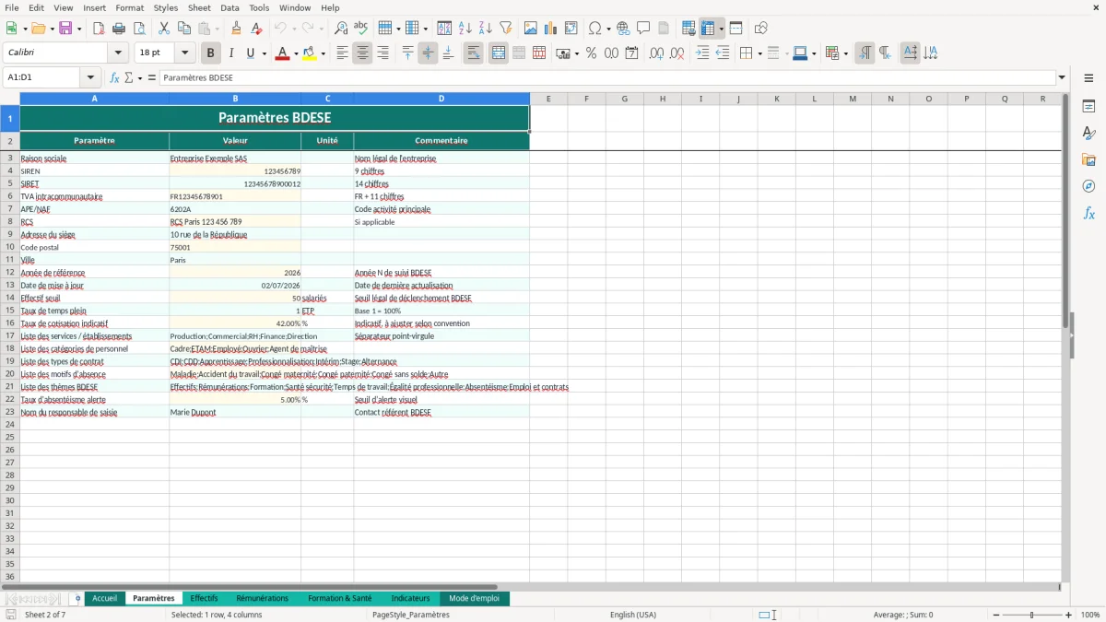
Task: Switch to the Effectifs sheet tab
Action: pos(204,598)
